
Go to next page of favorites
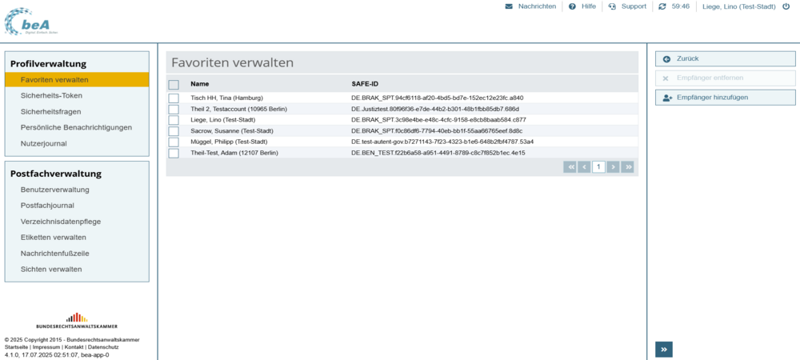pos(613,167)
